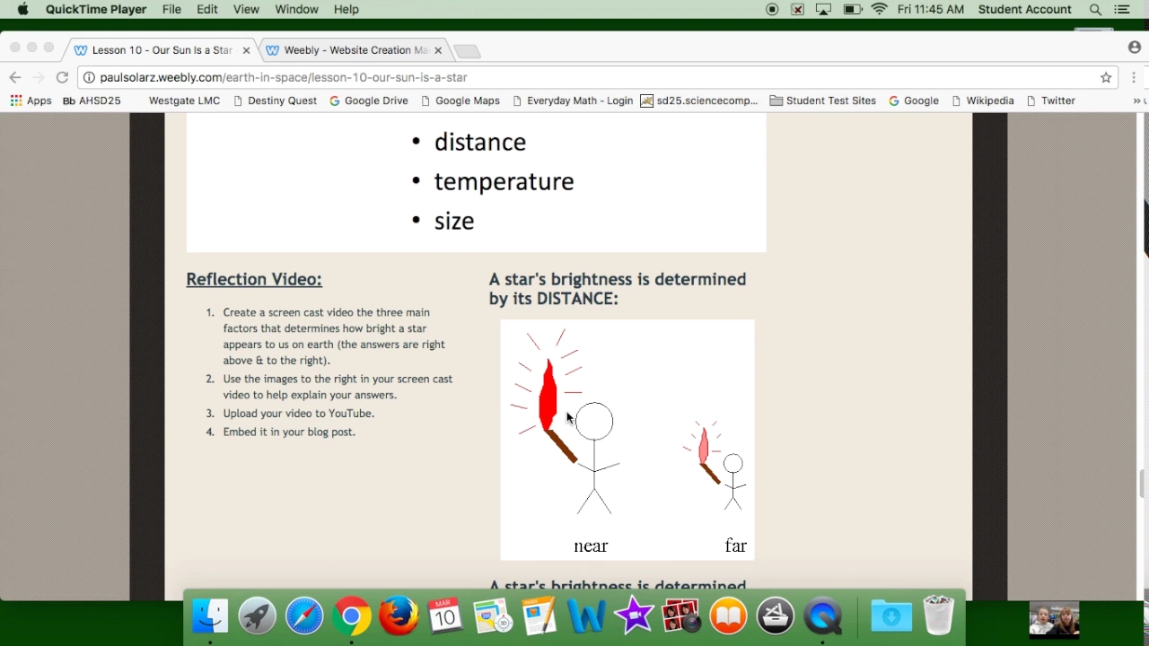Open Spotlight search magnifier
The width and height of the screenshot is (1149, 646).
point(1095,9)
